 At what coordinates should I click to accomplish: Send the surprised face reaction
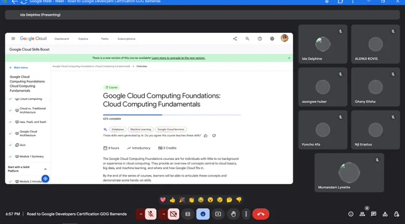[x=210, y=200]
